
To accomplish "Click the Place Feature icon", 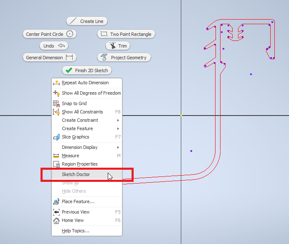I will [56, 202].
